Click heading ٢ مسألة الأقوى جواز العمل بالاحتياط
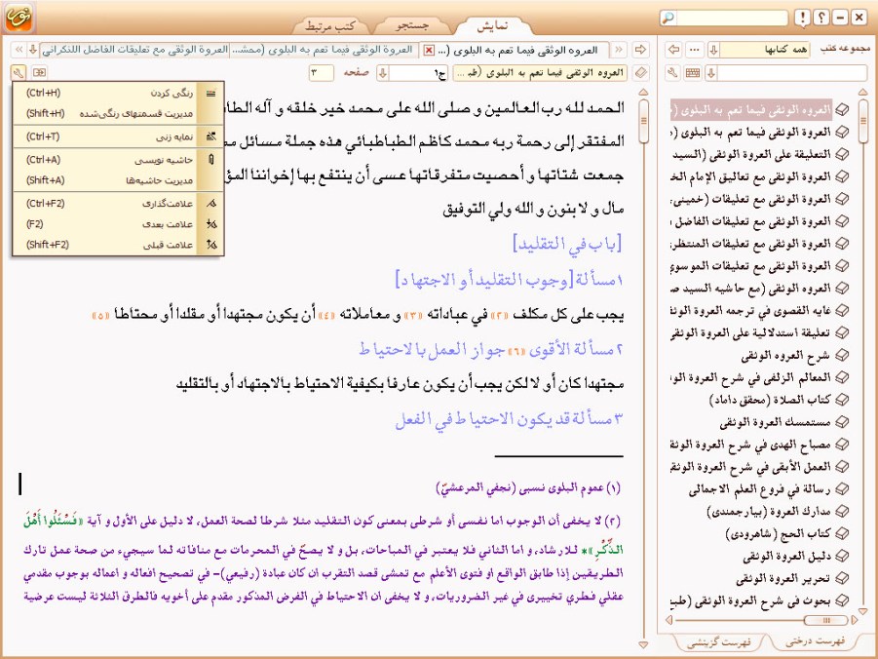 coord(490,350)
